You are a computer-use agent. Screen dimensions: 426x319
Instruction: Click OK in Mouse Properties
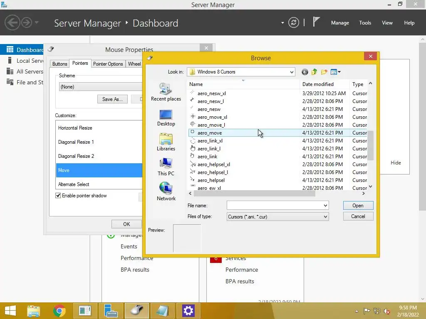(x=126, y=224)
